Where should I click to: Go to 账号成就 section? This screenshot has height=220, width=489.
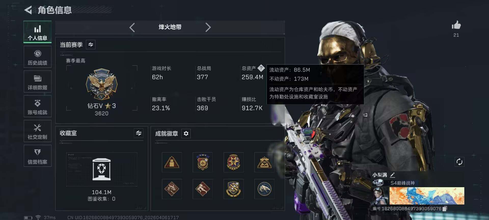pyautogui.click(x=37, y=106)
